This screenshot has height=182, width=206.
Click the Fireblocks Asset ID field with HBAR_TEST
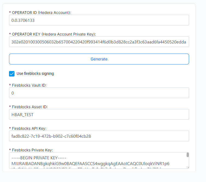(x=99, y=114)
